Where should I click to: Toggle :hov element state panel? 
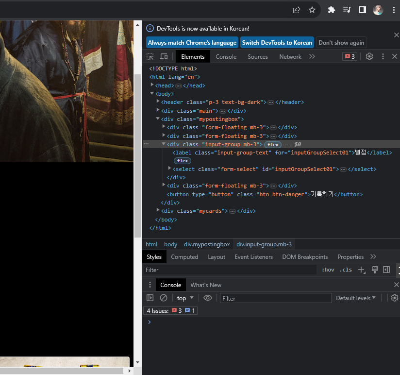(328, 270)
